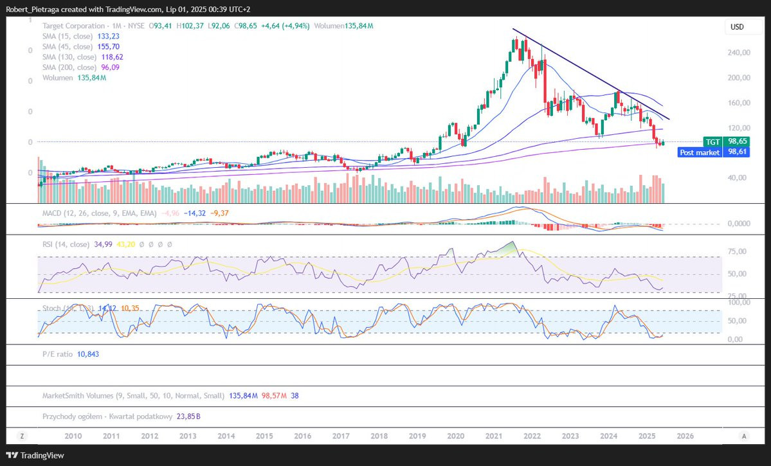
Task: Click the 98,57M MarketSmith value
Action: pyautogui.click(x=275, y=396)
